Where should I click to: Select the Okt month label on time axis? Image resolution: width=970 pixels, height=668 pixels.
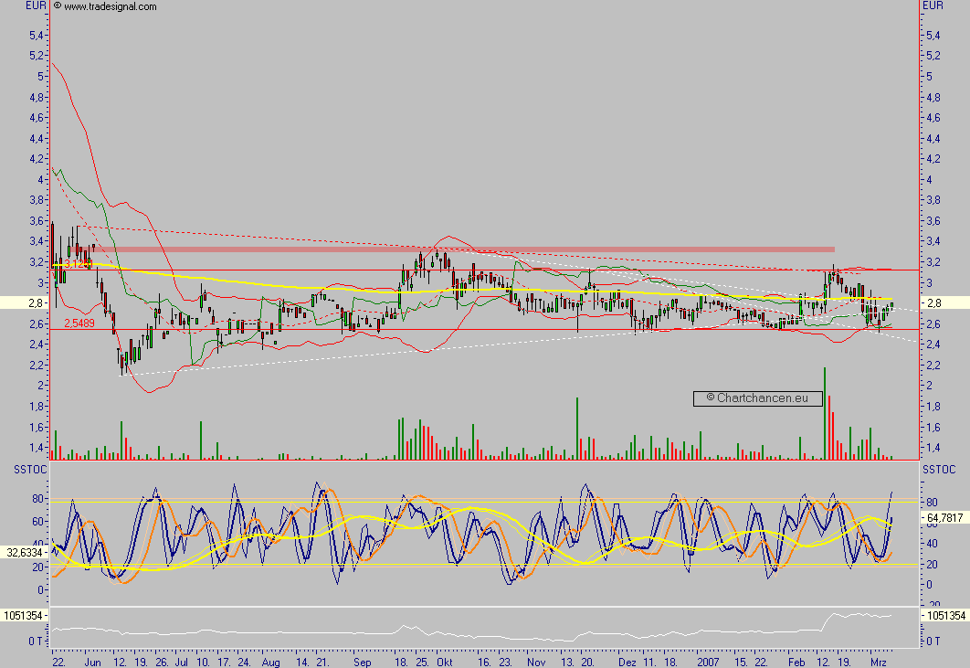444,662
